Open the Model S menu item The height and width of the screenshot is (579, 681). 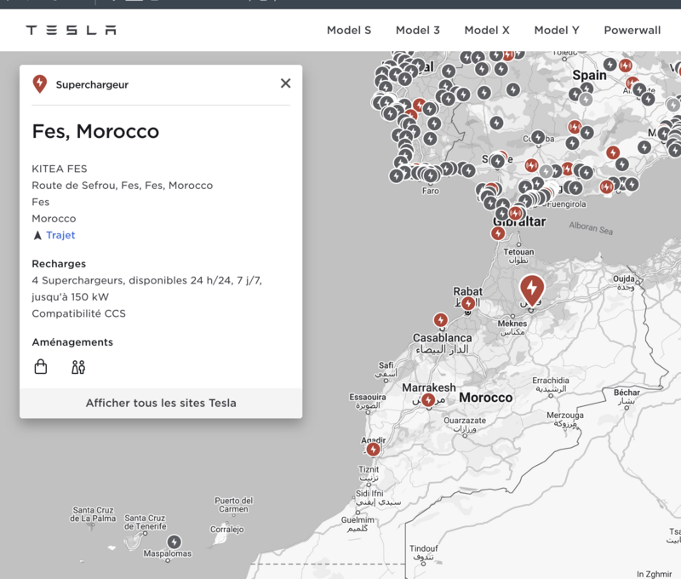pyautogui.click(x=349, y=30)
